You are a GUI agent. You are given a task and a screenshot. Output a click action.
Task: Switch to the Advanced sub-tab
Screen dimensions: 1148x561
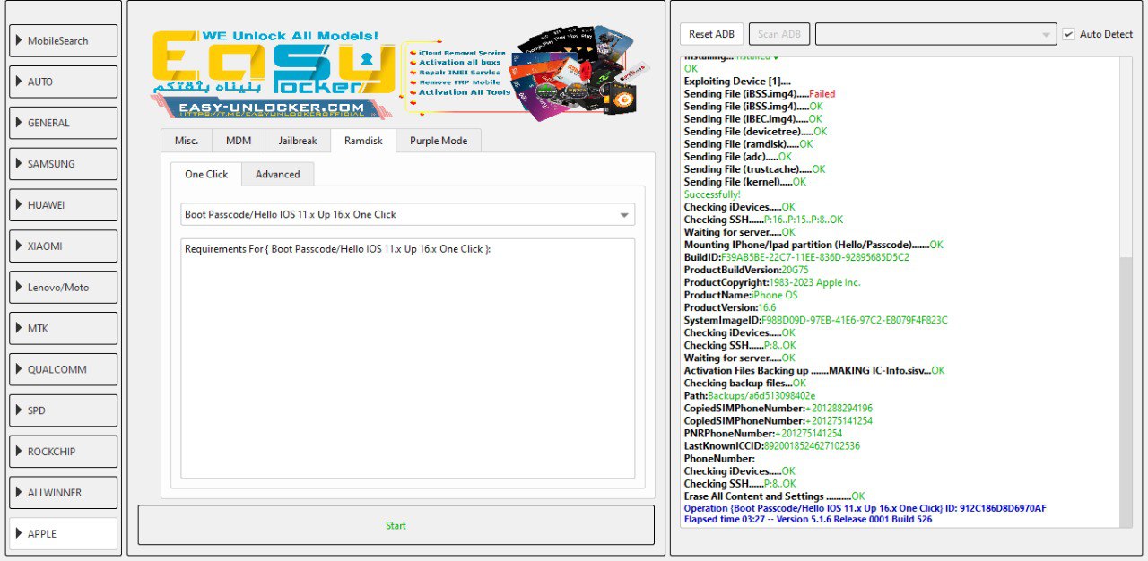278,174
